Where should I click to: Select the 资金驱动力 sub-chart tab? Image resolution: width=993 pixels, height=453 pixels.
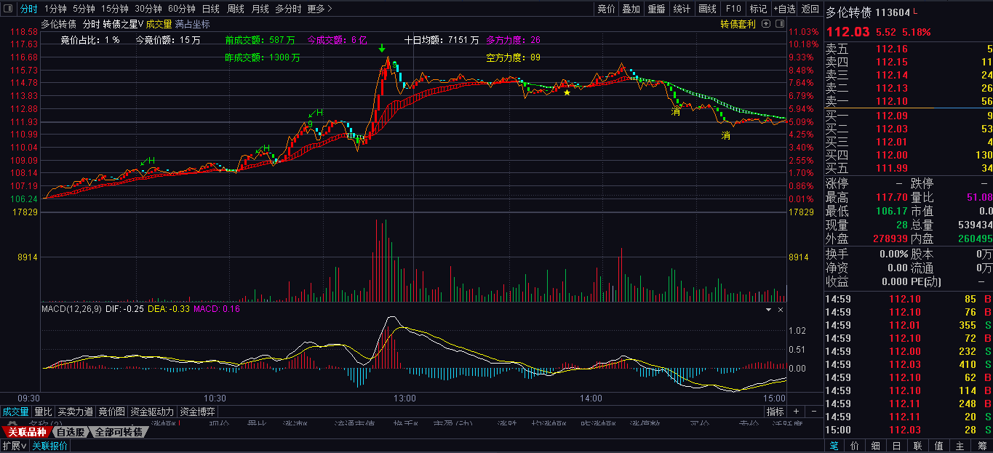[152, 412]
